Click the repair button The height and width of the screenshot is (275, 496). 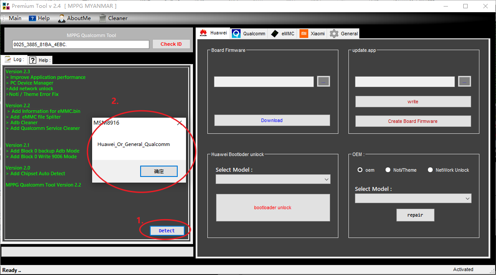pyautogui.click(x=415, y=215)
